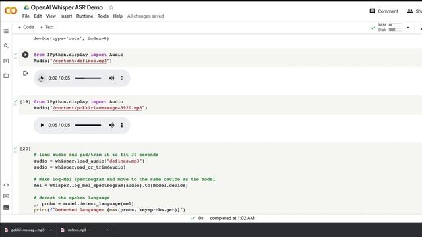Click the All changes saved link

tap(145, 16)
